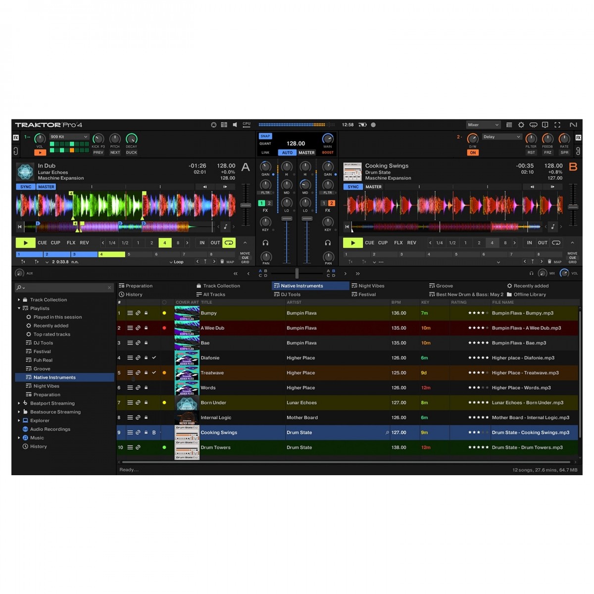
Task: Expand the Playlists folder in the sidebar
Action: tap(18, 308)
